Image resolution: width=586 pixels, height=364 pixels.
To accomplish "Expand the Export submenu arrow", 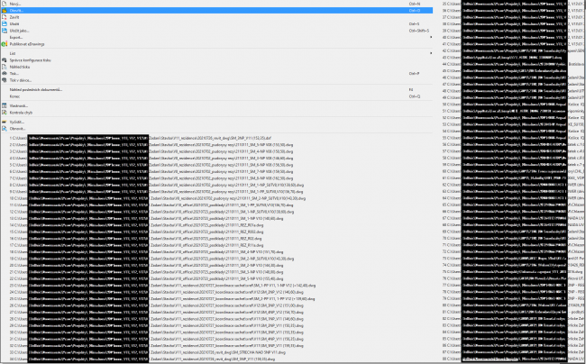I will pos(431,37).
